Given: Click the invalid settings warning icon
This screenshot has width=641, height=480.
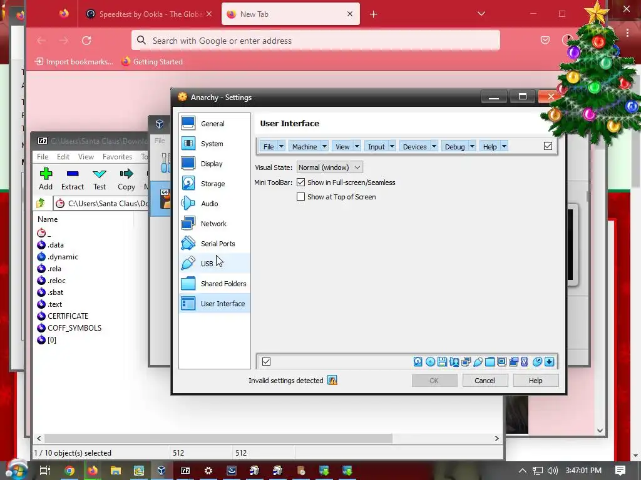Looking at the screenshot, I should pyautogui.click(x=332, y=381).
